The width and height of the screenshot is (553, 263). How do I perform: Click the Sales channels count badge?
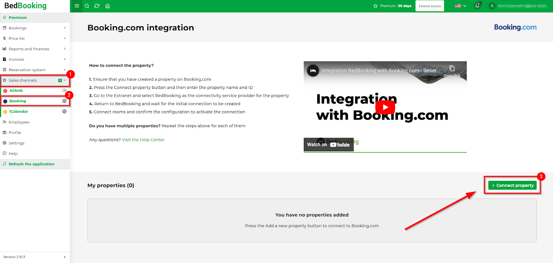pos(60,80)
